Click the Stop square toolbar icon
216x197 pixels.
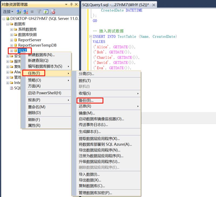(x=32, y=12)
